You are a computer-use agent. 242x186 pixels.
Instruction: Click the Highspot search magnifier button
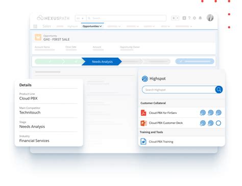coord(219,89)
